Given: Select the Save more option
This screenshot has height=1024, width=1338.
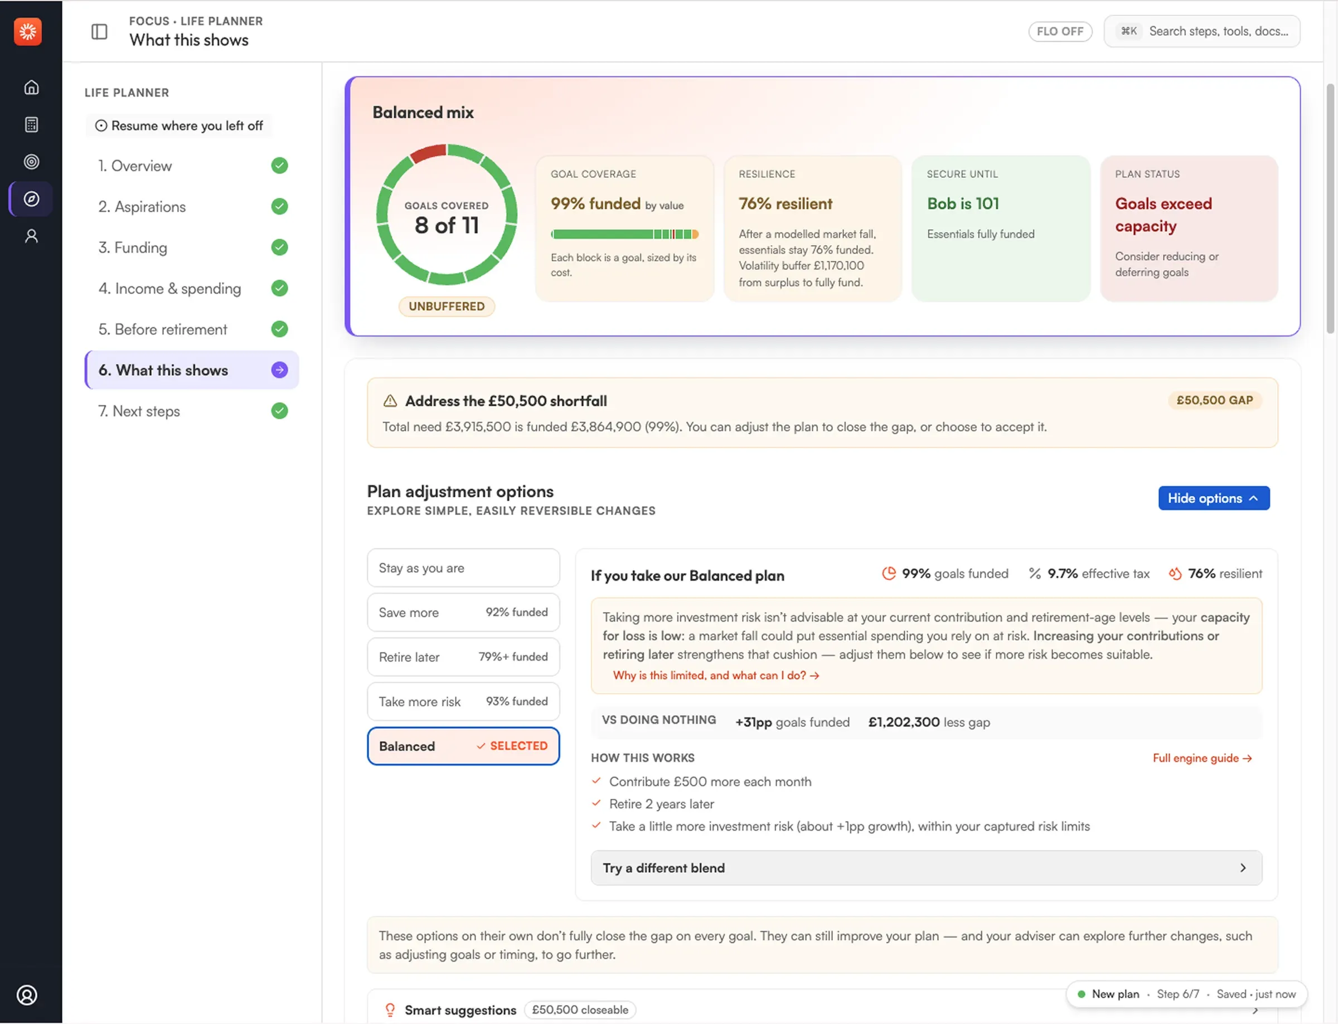Looking at the screenshot, I should [463, 612].
